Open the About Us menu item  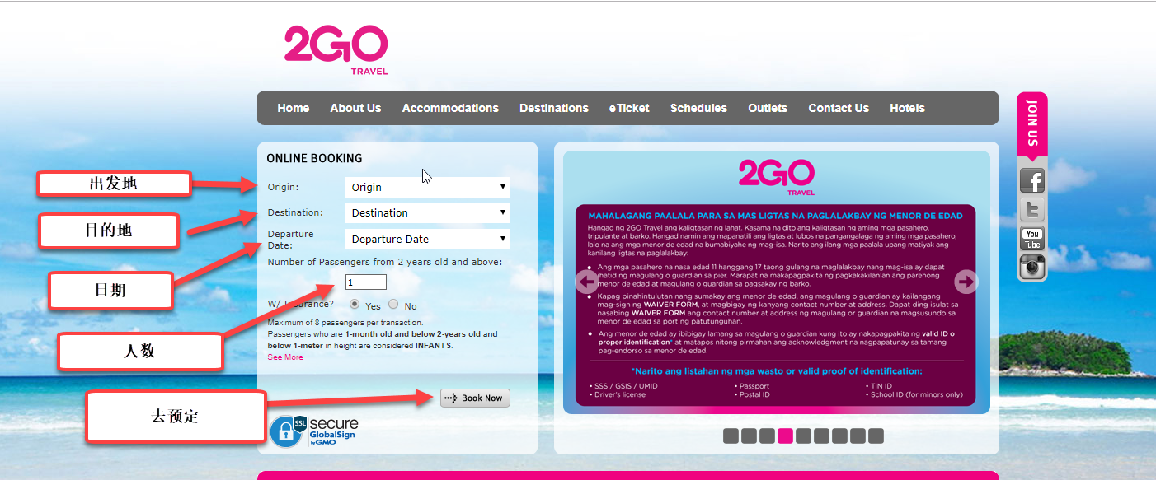point(355,108)
